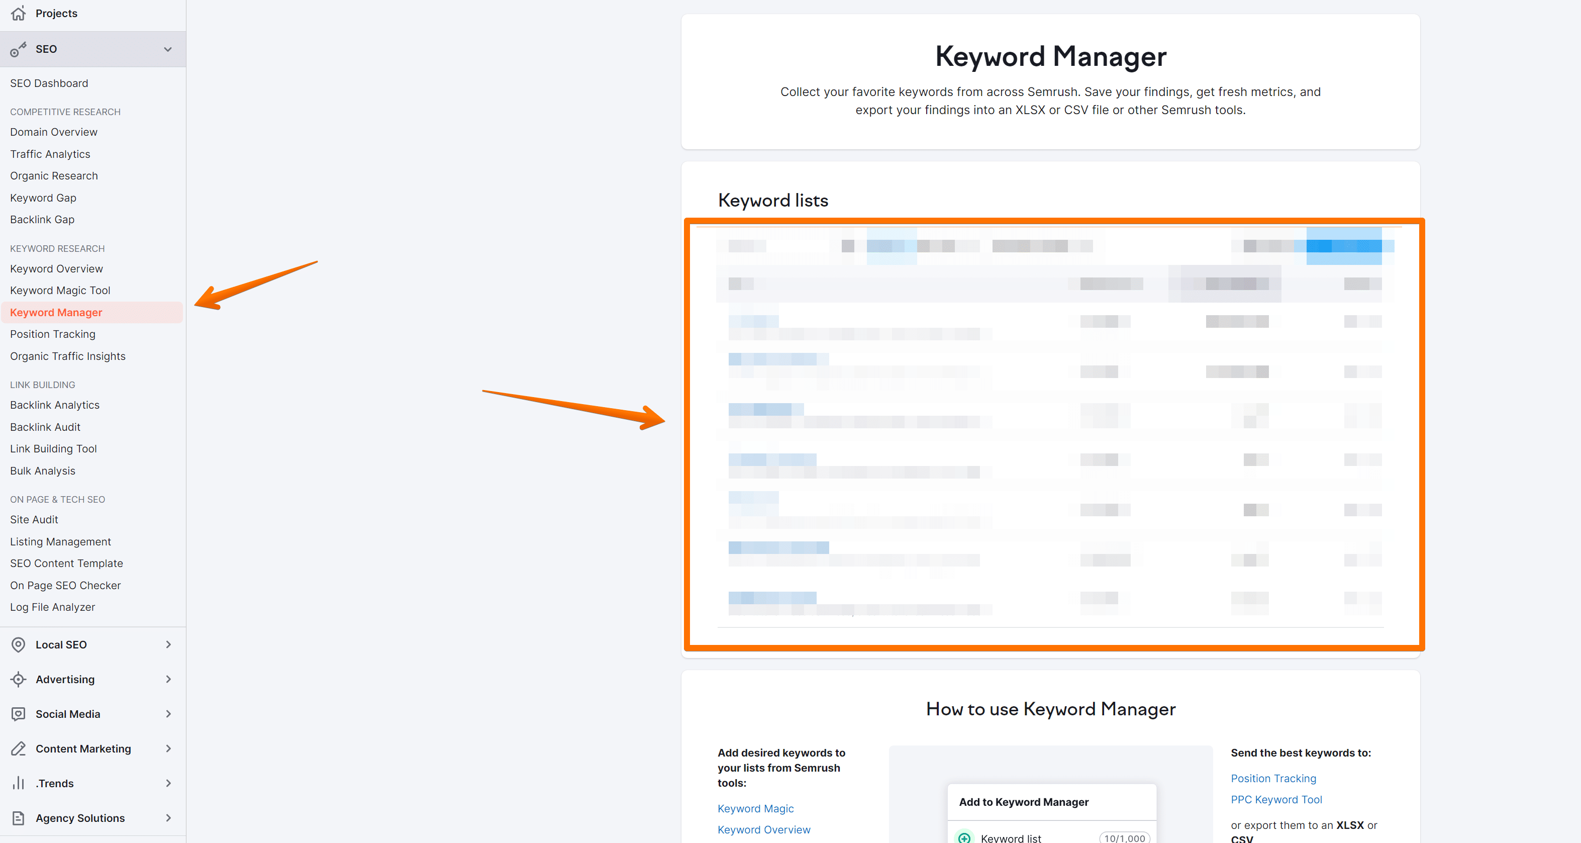Click the Social Media icon
1581x843 pixels.
[19, 714]
